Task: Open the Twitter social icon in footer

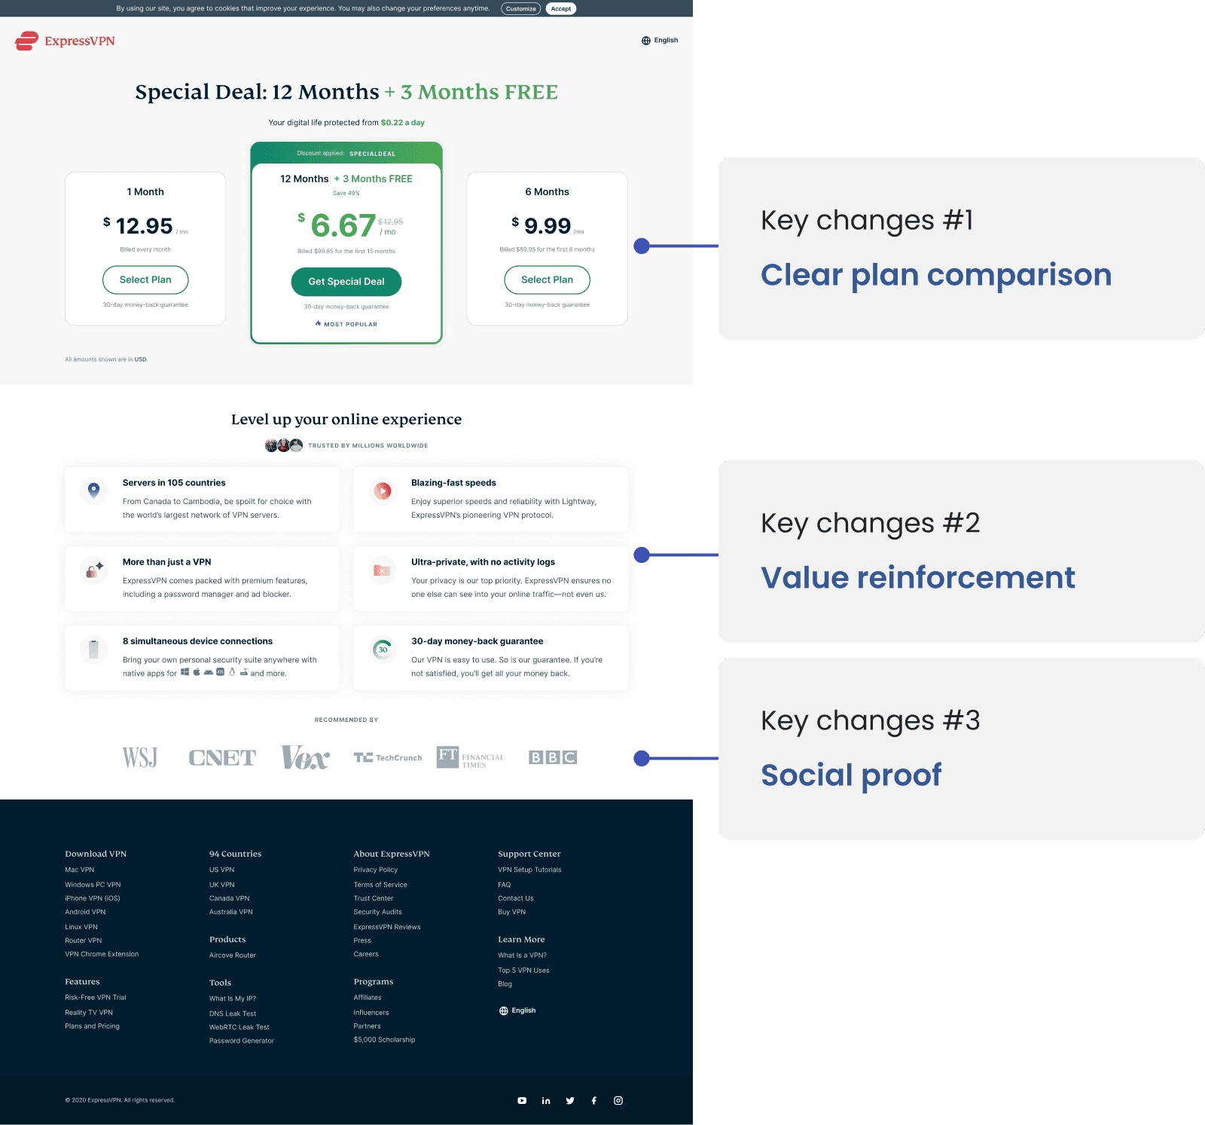Action: pyautogui.click(x=570, y=1101)
